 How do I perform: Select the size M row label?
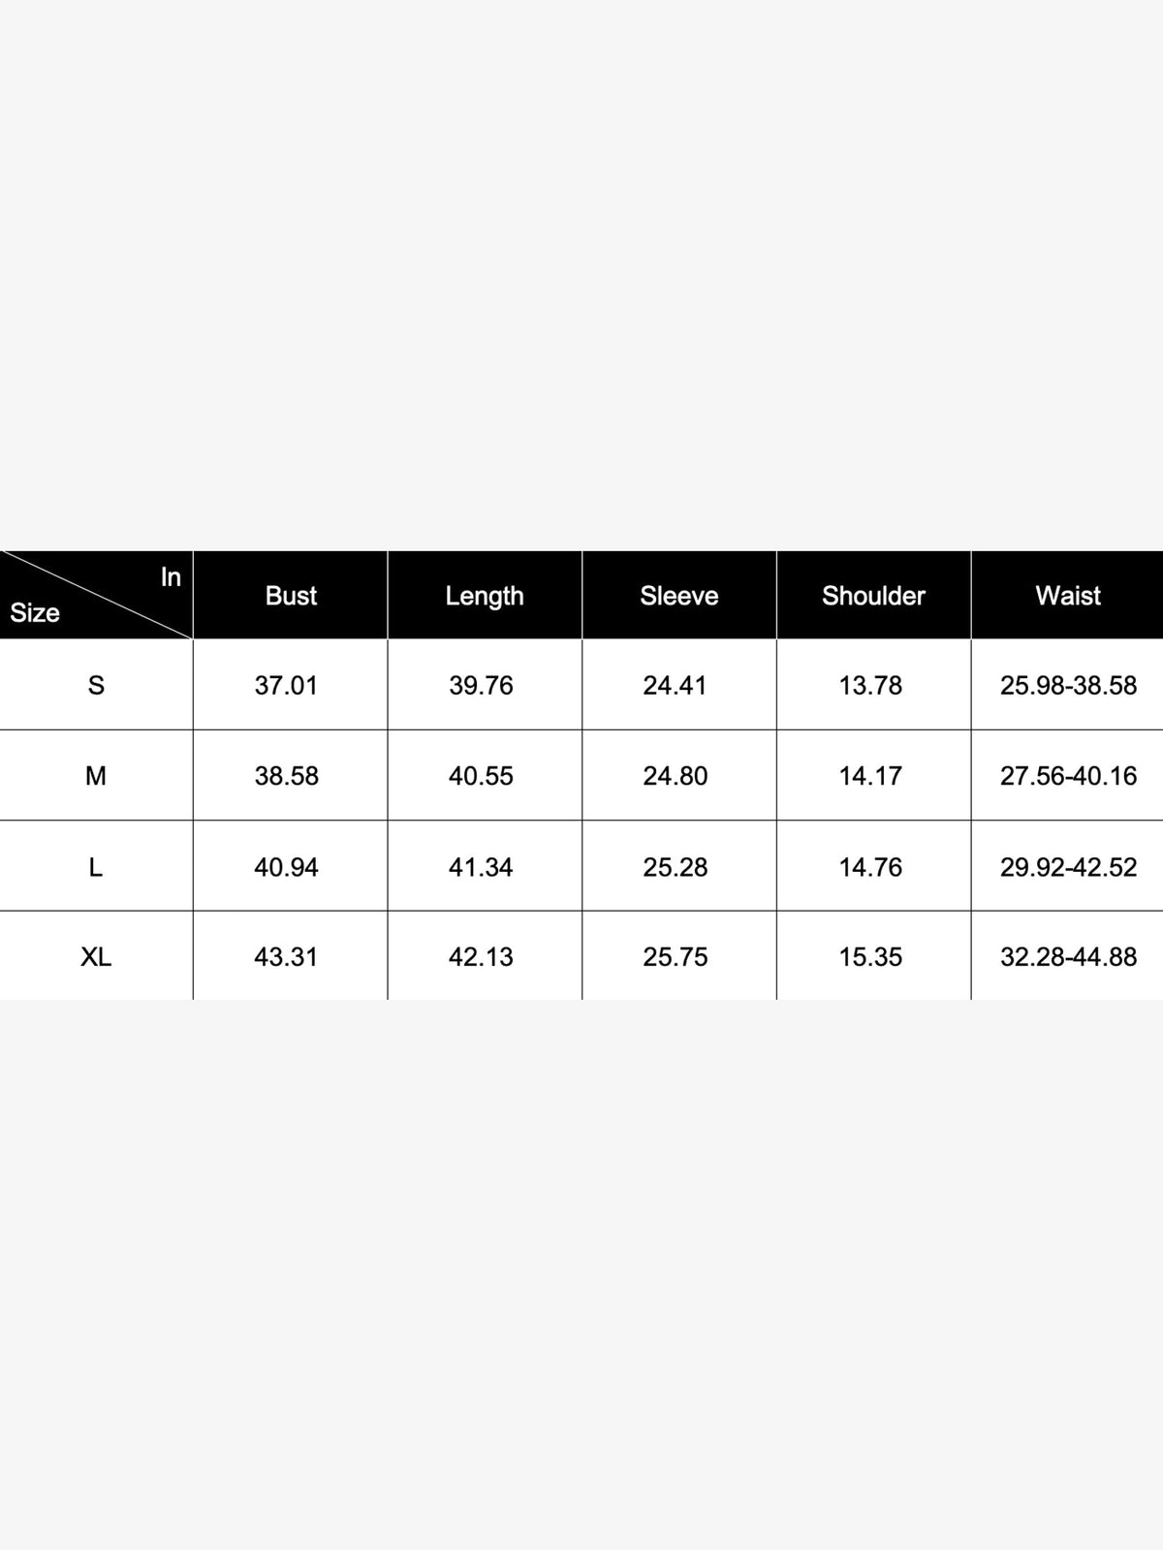(96, 775)
